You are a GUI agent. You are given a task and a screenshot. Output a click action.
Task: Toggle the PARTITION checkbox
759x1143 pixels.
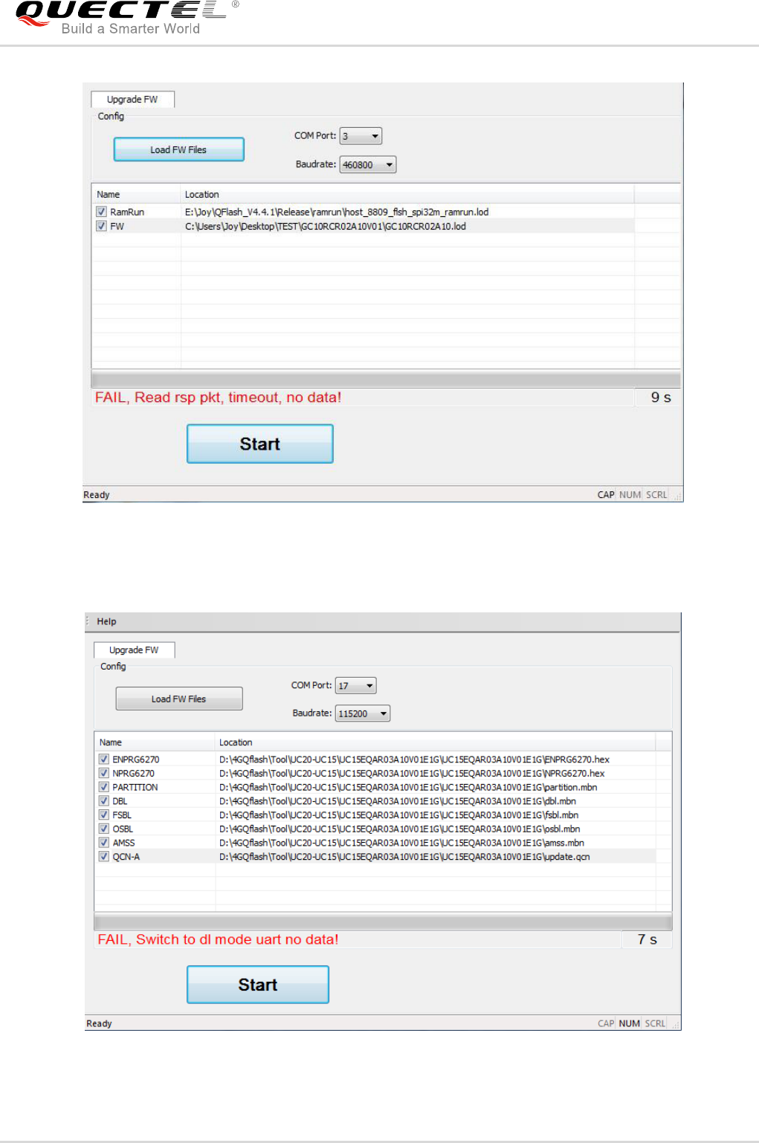[x=104, y=787]
